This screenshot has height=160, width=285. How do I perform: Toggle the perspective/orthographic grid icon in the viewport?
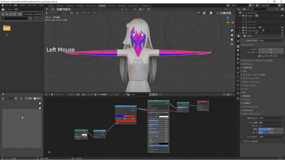click(232, 44)
